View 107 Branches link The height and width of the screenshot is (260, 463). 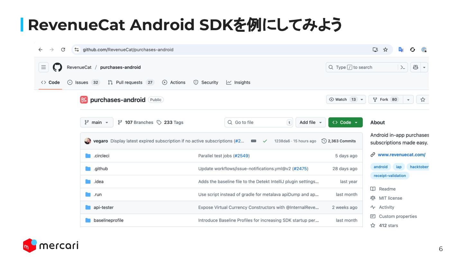(x=135, y=122)
